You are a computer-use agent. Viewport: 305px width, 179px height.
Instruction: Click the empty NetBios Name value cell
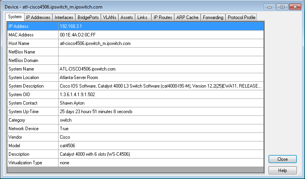point(161,52)
